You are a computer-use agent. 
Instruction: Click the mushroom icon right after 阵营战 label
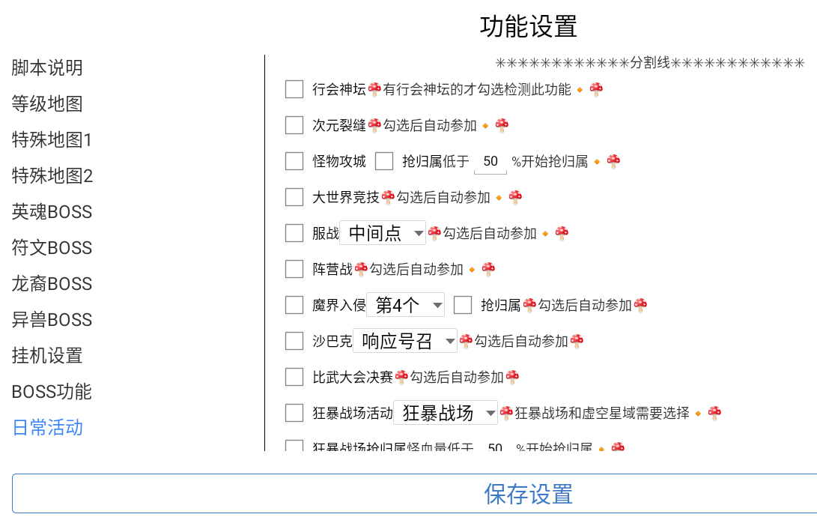(361, 270)
